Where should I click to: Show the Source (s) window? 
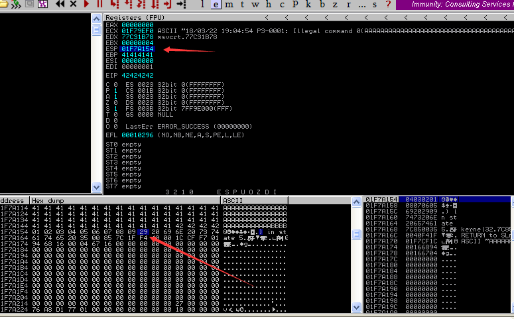[375, 4]
